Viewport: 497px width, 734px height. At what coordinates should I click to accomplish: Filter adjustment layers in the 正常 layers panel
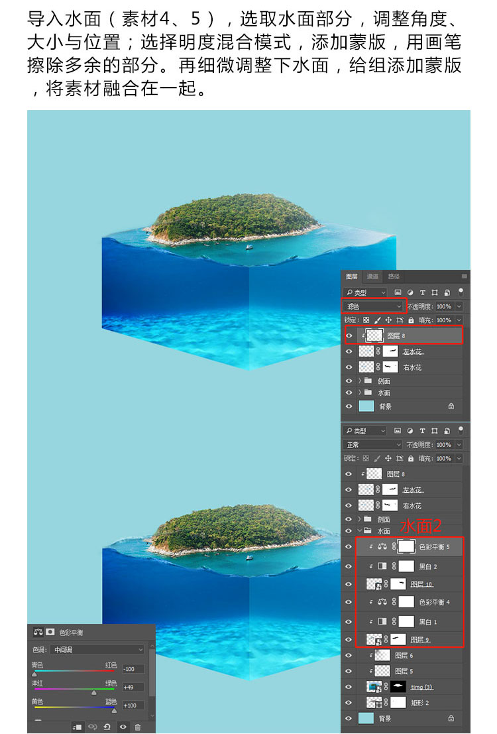coord(410,431)
